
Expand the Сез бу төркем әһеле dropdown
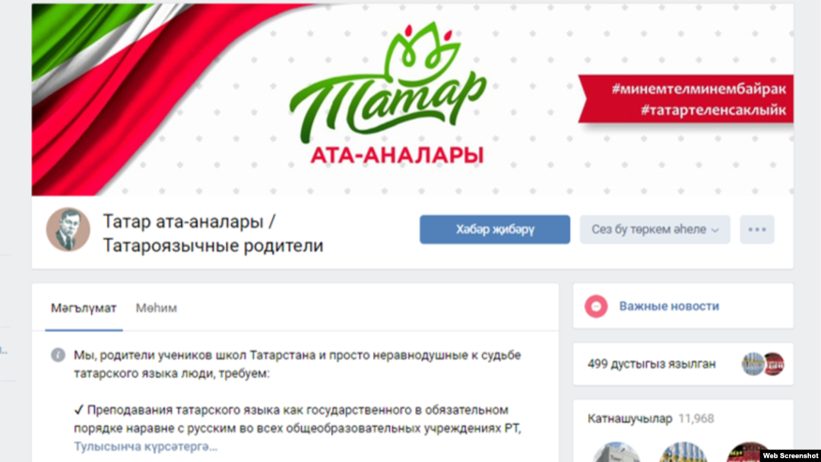click(x=655, y=229)
